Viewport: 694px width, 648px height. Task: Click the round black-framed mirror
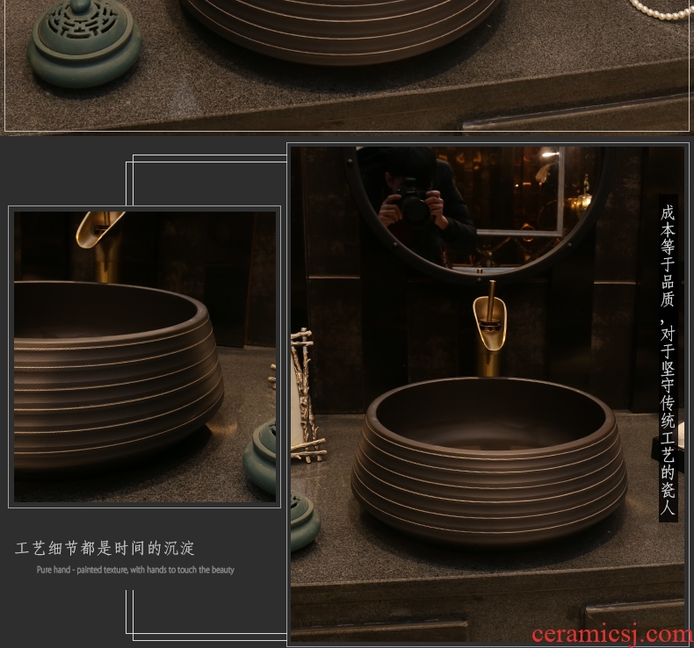click(479, 211)
